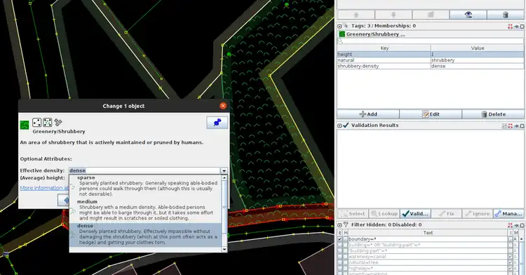This screenshot has height=275, width=526.
Task: Click the Add tag plus button
Action: tap(368, 114)
